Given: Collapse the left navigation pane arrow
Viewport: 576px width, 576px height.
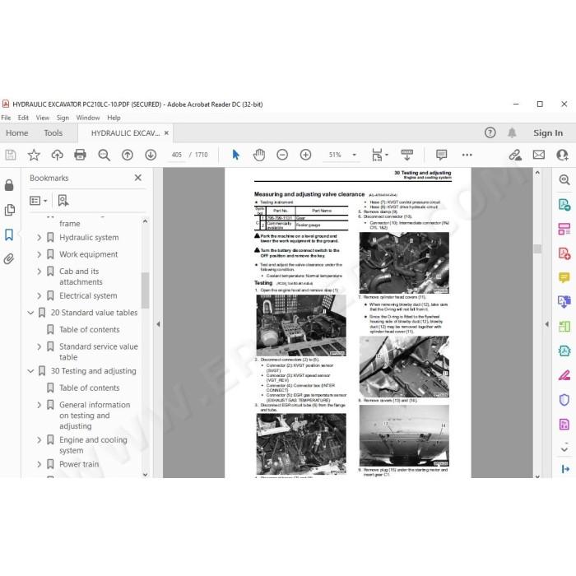Looking at the screenshot, I should (158, 324).
